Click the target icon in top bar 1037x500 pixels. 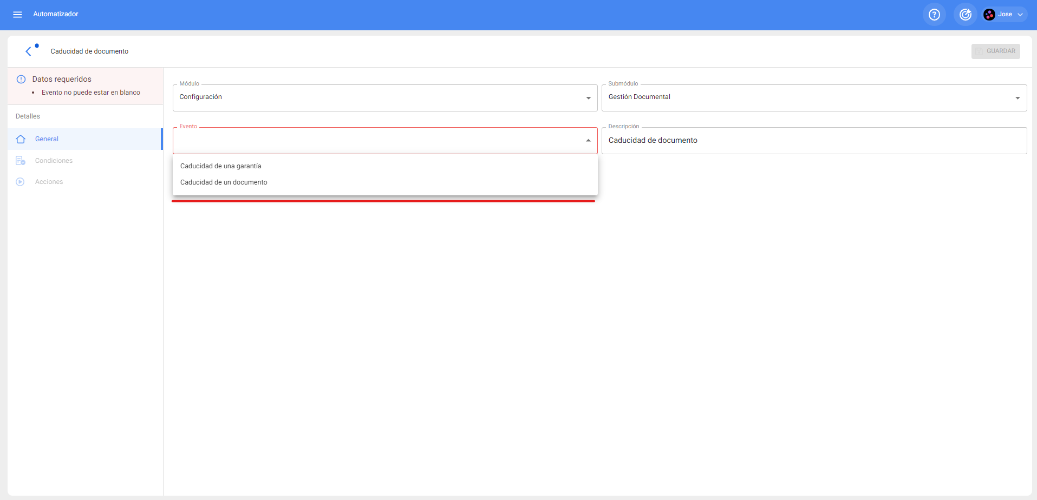(x=965, y=15)
